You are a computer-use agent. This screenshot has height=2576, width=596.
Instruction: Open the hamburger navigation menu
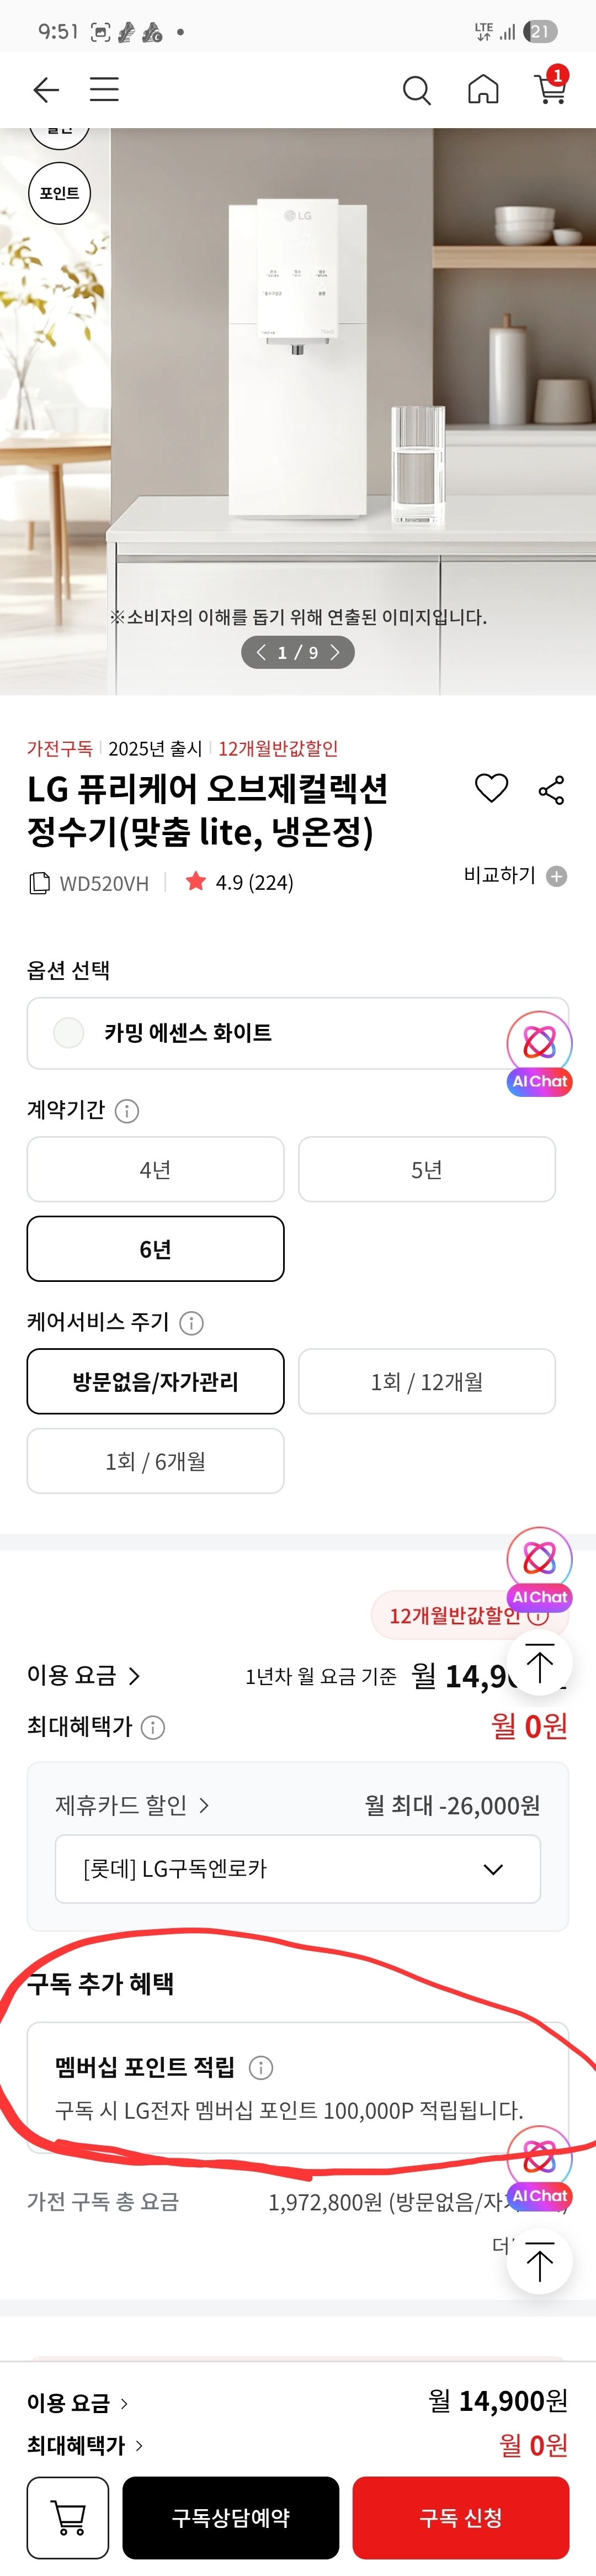point(104,90)
